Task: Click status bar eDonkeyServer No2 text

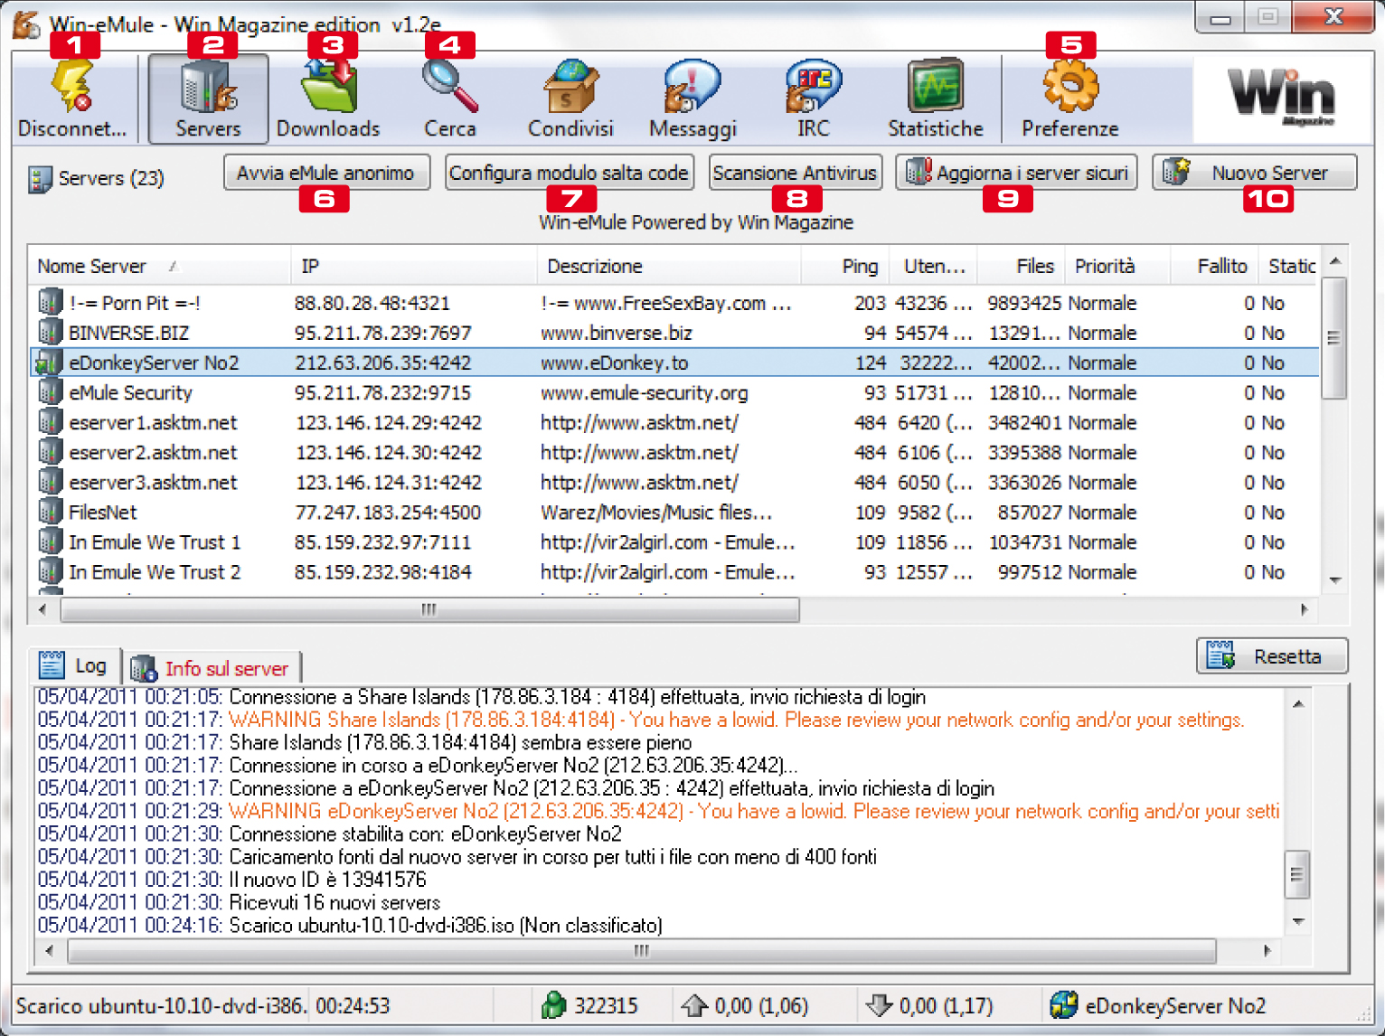Action: tap(1175, 1006)
